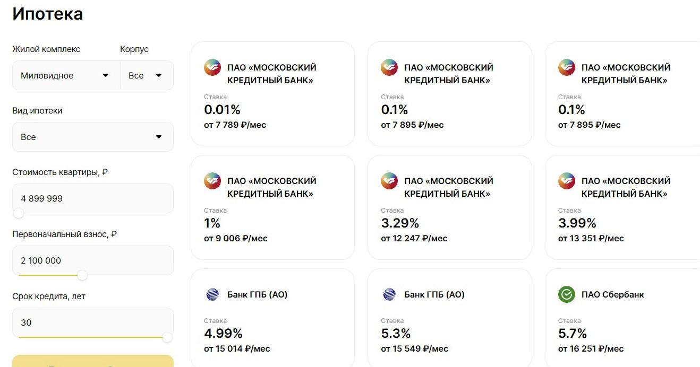Image resolution: width=700 pixels, height=367 pixels.
Task: Open the Жилой комплекс dropdown showing Миловидное
Action: pyautogui.click(x=66, y=75)
